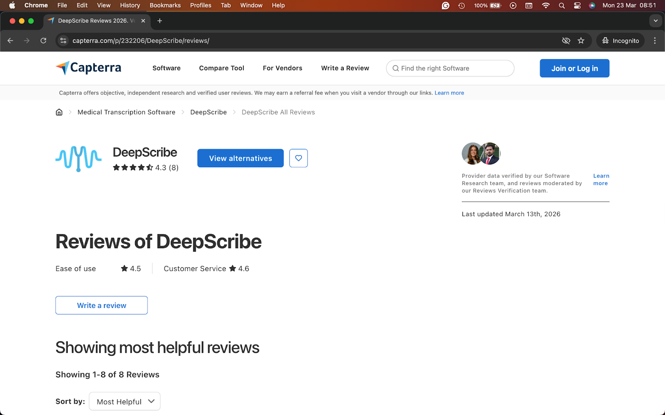Click the DeepScribe waveform logo
This screenshot has width=665, height=415.
79,159
